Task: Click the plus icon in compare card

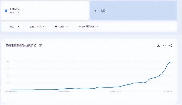Action: click(x=95, y=11)
